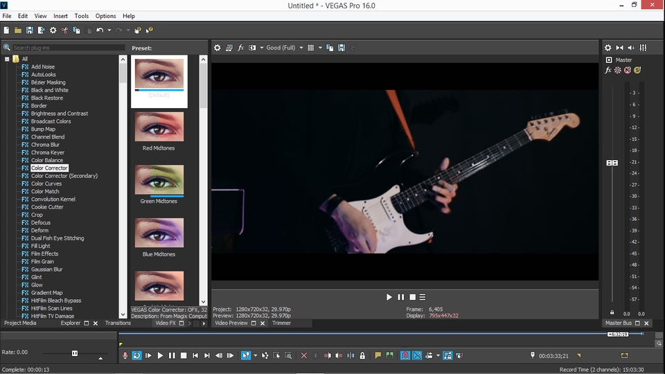The height and width of the screenshot is (374, 665).
Task: Select the Gaussian Blur plug-in
Action: coord(46,269)
